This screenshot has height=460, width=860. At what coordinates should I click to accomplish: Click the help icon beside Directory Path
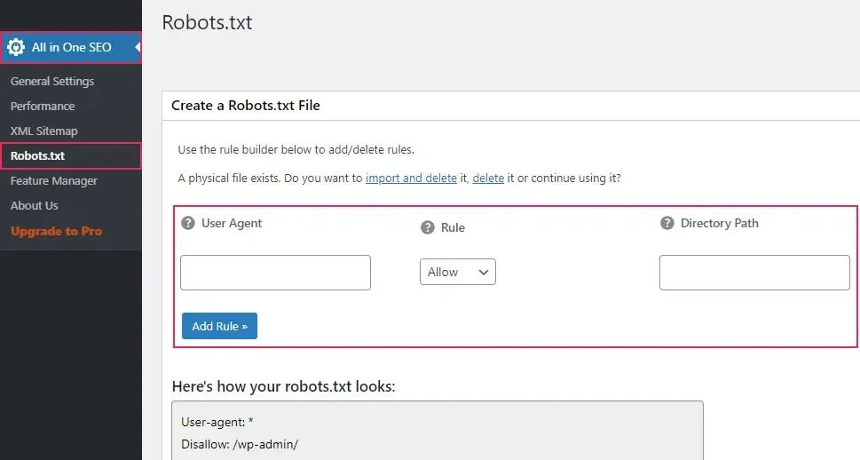click(667, 223)
